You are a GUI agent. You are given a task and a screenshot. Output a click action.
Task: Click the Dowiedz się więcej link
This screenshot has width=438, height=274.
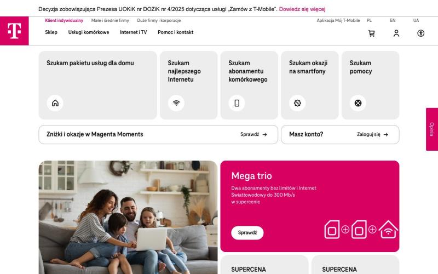[x=302, y=9]
